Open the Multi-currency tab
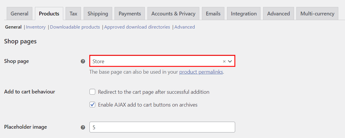 317,14
